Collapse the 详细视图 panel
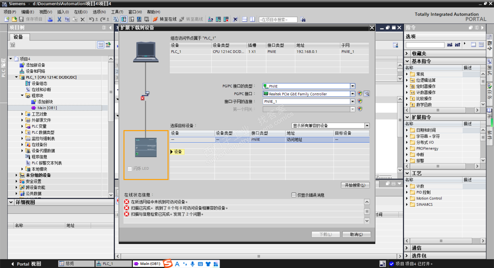This screenshot has height=268, width=494. [11, 202]
